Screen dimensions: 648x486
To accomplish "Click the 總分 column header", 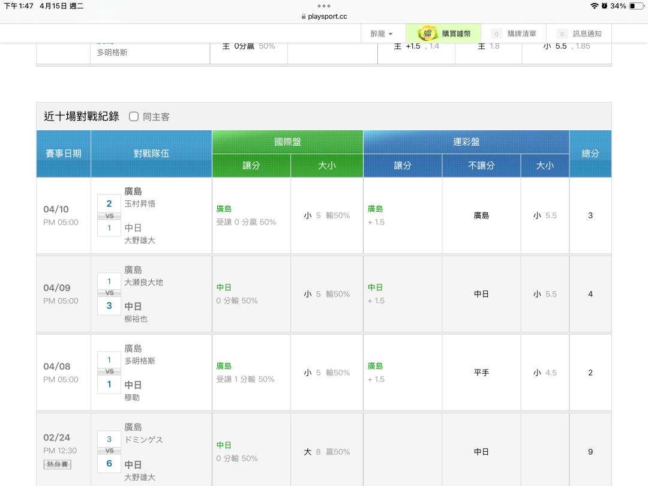I will pyautogui.click(x=590, y=154).
